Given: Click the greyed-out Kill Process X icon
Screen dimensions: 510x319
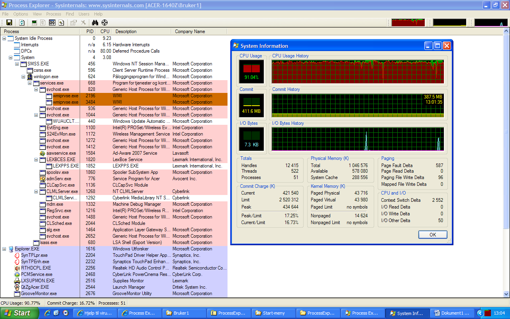Looking at the screenshot, I should (83, 23).
